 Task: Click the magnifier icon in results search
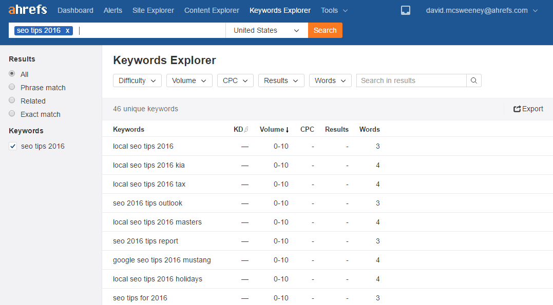(473, 80)
